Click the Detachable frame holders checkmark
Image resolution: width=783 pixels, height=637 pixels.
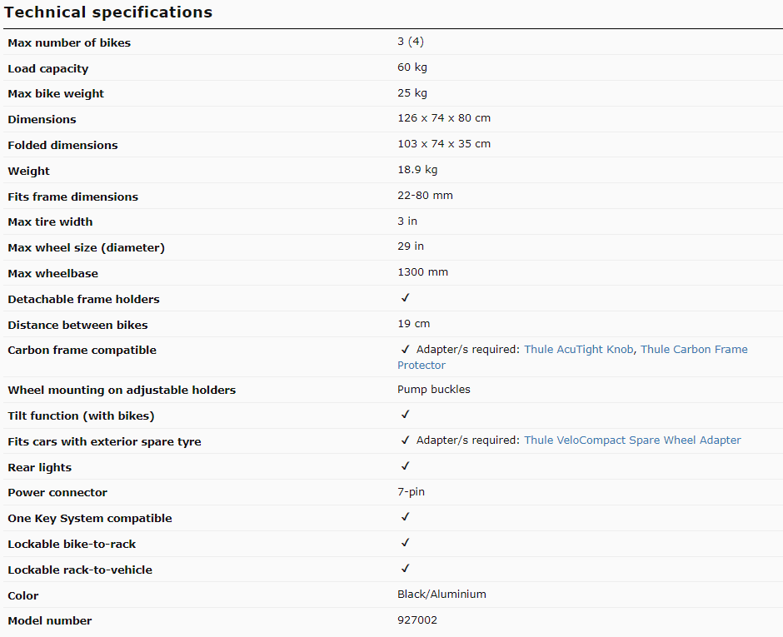[x=406, y=298]
